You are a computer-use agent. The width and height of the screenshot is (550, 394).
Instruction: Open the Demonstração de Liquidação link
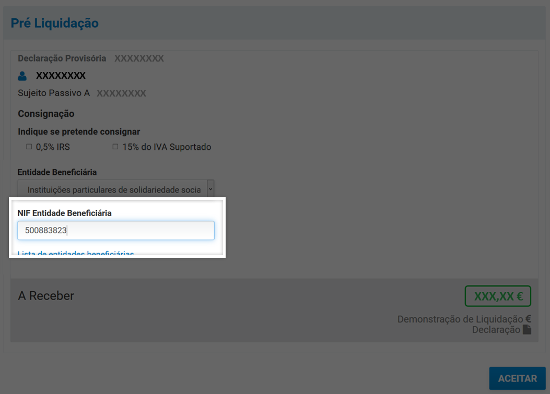(460, 319)
